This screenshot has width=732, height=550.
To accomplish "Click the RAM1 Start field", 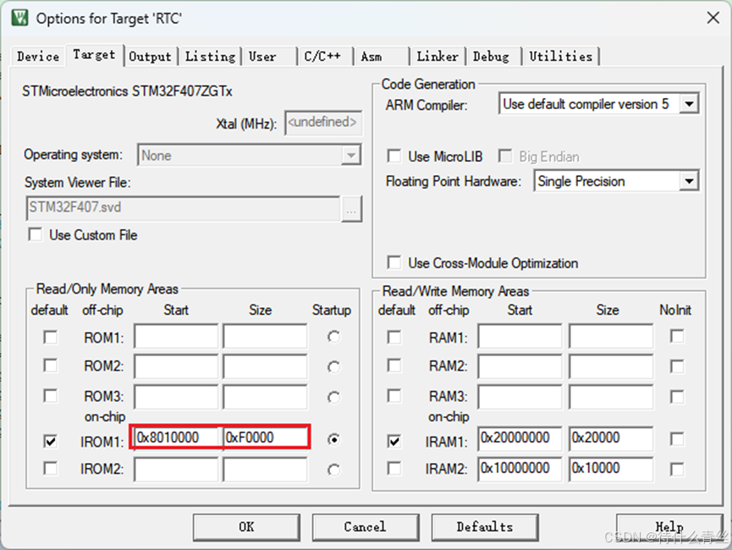I will coord(520,336).
